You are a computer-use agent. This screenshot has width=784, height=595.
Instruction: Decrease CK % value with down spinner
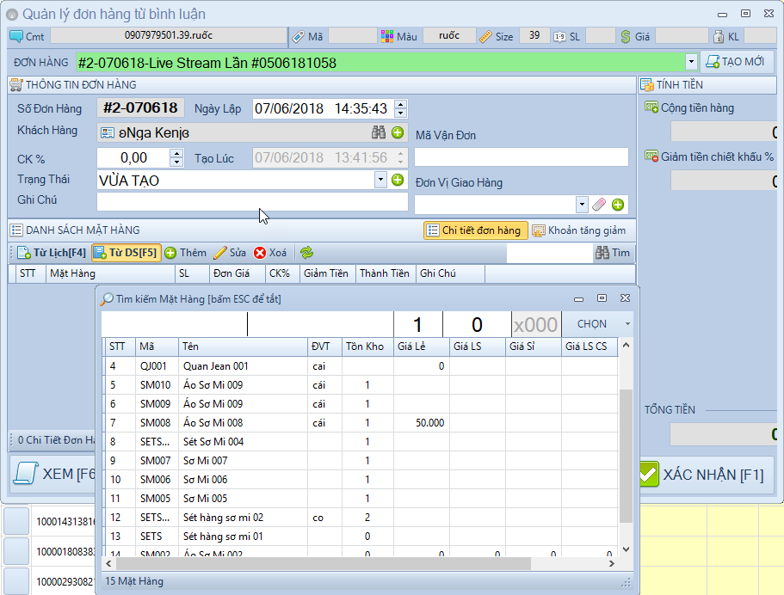(x=176, y=162)
